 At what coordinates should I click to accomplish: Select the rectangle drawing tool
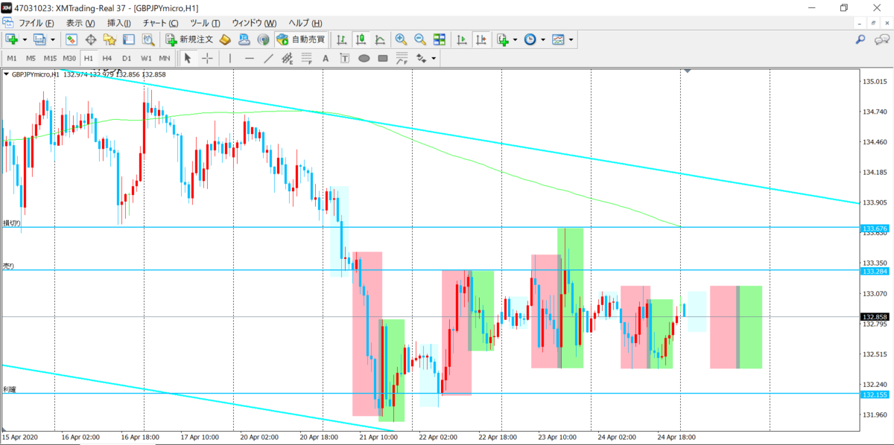(x=383, y=58)
